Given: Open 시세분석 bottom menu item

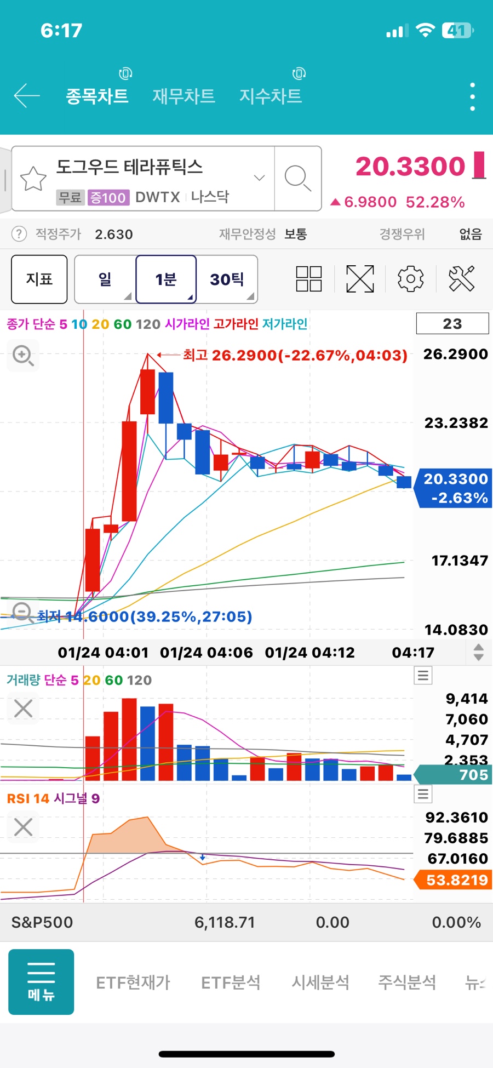Looking at the screenshot, I should click(x=320, y=983).
